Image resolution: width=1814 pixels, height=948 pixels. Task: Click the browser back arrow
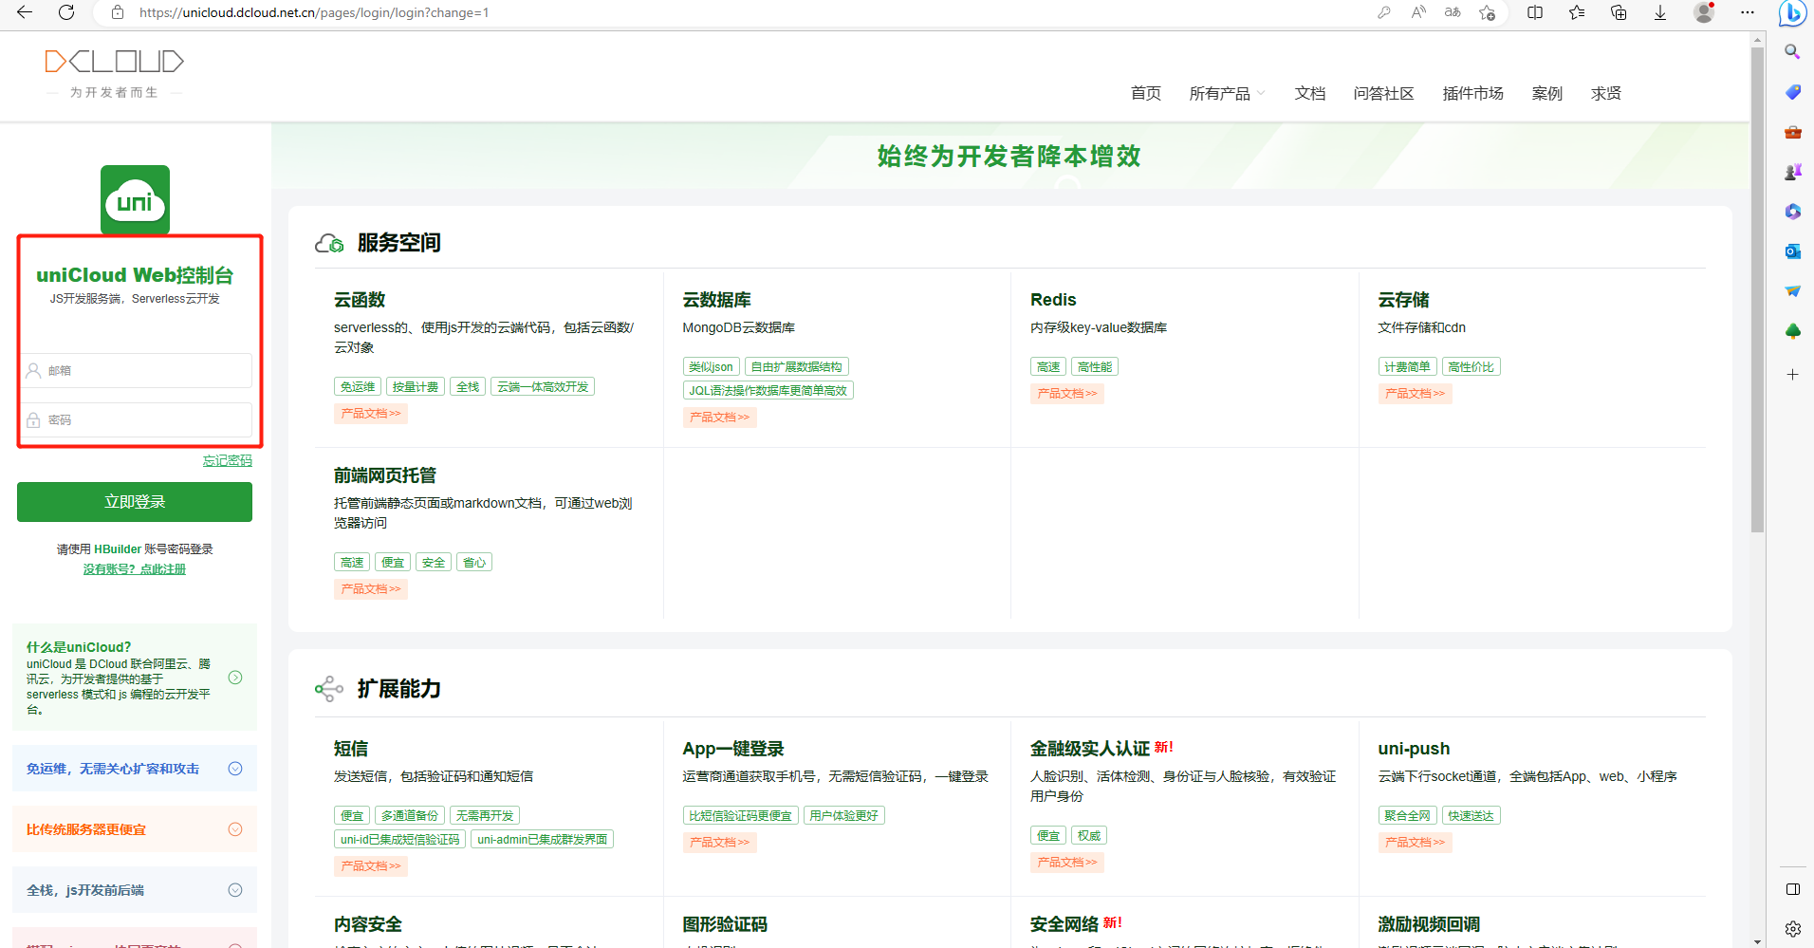(25, 12)
